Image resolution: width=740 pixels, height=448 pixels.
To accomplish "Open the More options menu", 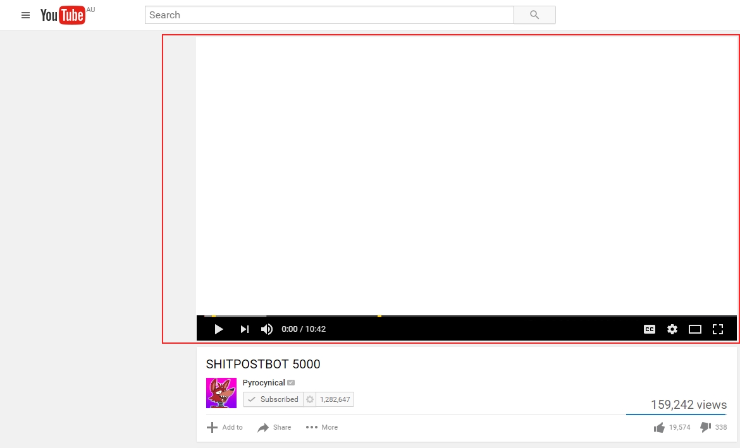I will point(322,427).
